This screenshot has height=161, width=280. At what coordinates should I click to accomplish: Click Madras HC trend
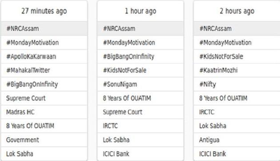(x=44, y=112)
